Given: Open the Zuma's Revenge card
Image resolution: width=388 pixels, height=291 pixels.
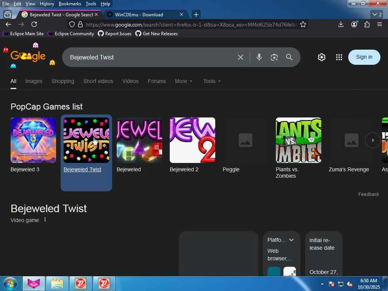Looking at the screenshot, I should click(351, 145).
